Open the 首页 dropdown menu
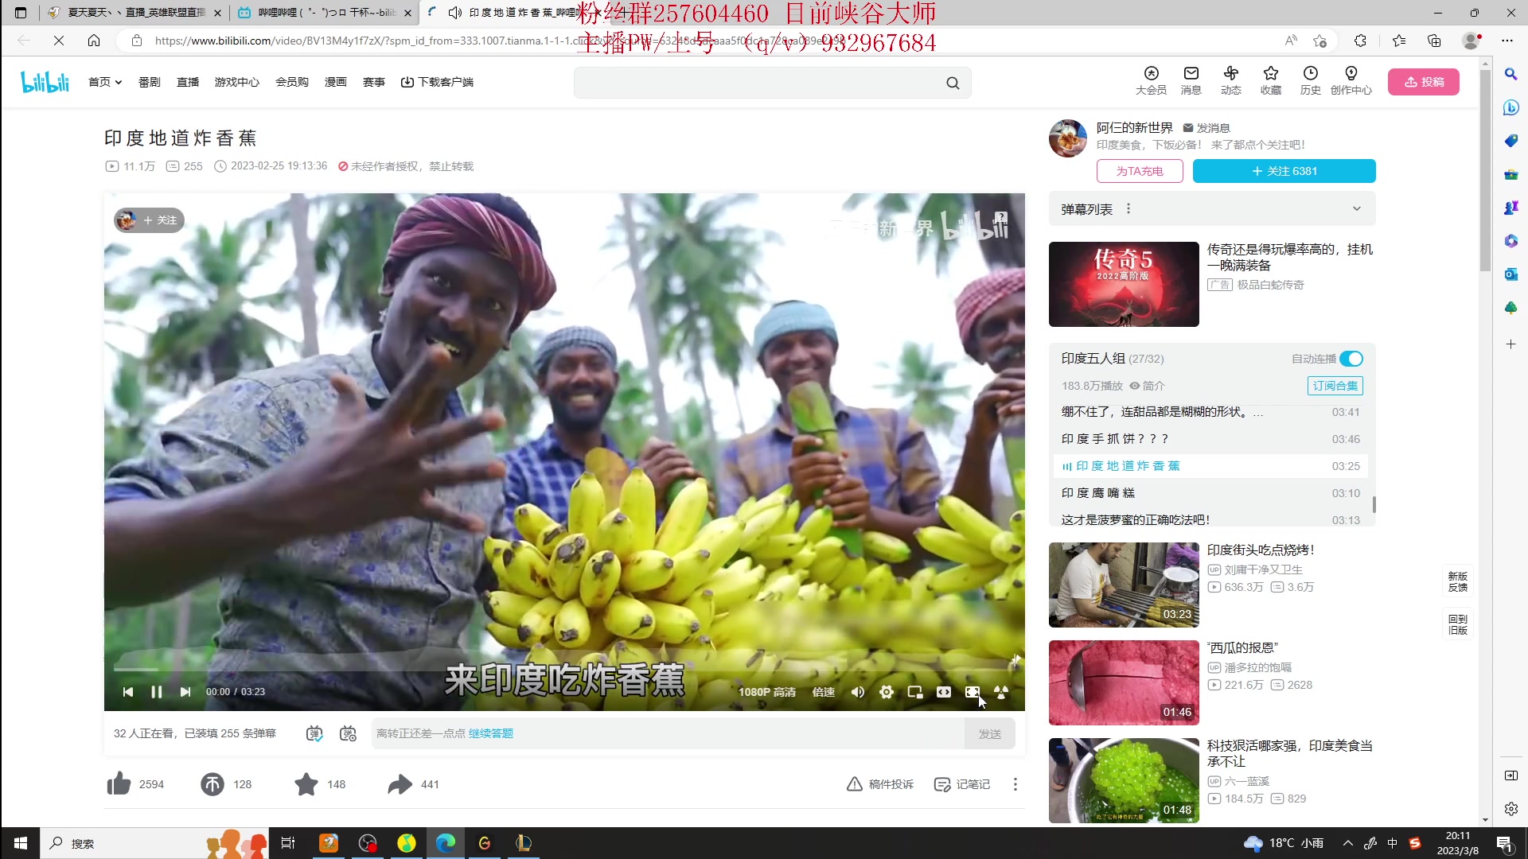The height and width of the screenshot is (859, 1528). pyautogui.click(x=105, y=82)
